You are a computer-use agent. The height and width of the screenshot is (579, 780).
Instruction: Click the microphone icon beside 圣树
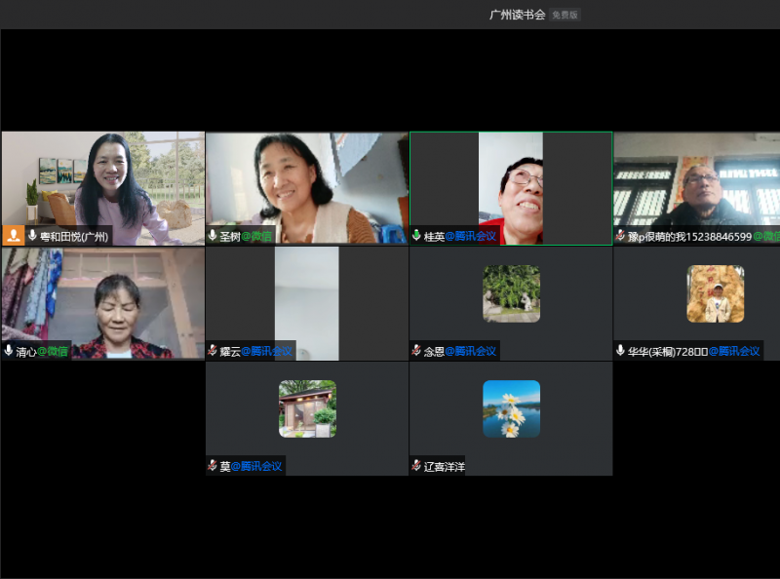coord(213,236)
